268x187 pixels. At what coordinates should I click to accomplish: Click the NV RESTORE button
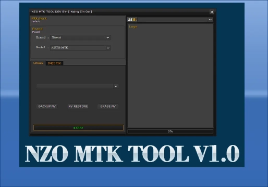[x=78, y=106]
